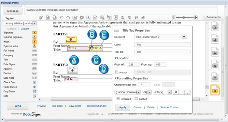
Task: Click the Save Draft link
Action: point(75,106)
